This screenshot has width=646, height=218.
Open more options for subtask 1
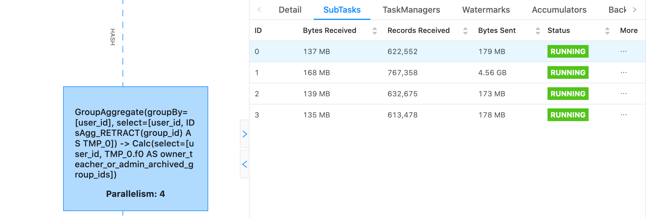[623, 73]
